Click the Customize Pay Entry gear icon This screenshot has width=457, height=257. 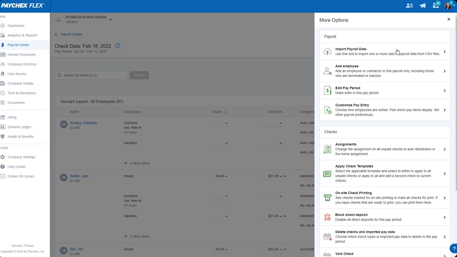pyautogui.click(x=327, y=110)
